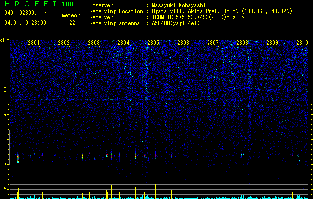Viewport: 313px width, 199px height.
Task: Click the 2304 time marker
Action: (123, 43)
